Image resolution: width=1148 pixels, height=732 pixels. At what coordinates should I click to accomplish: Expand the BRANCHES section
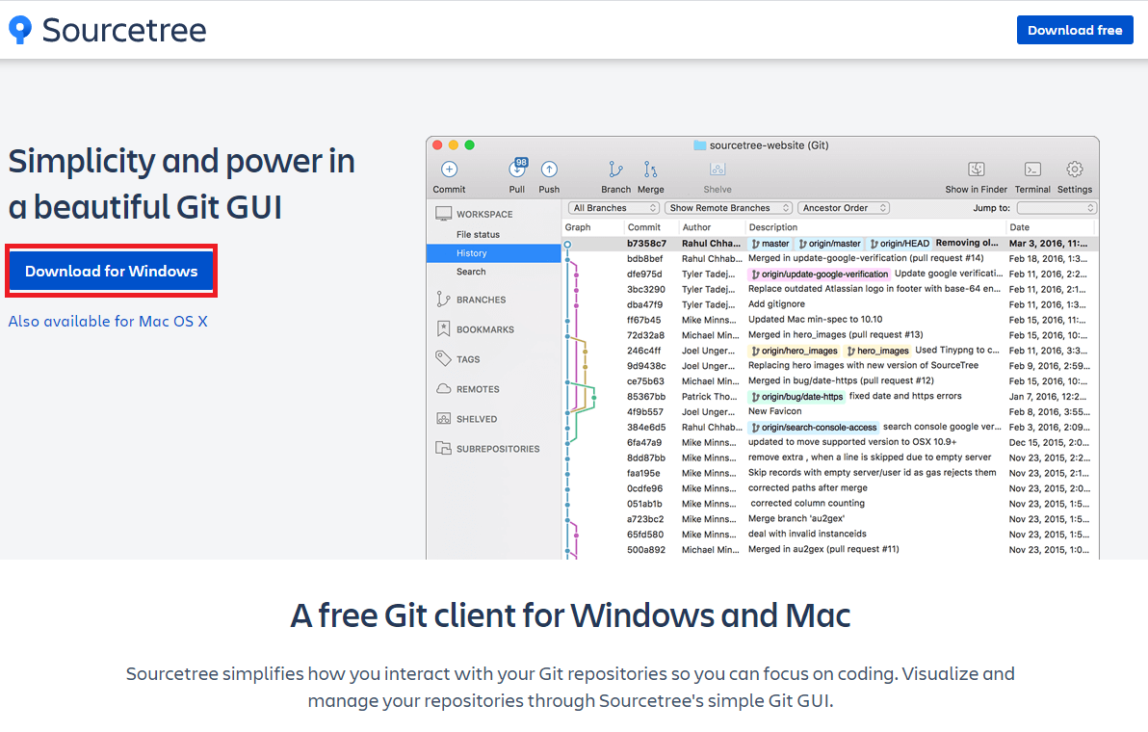tap(481, 300)
